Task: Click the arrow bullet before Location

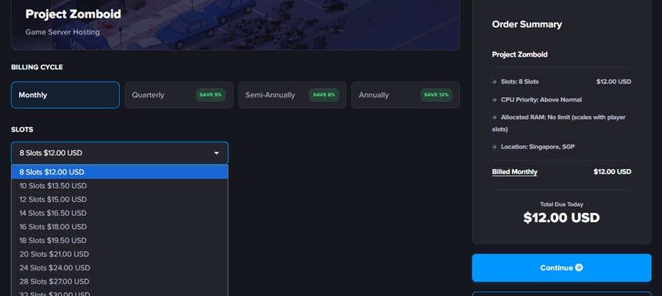Action: point(494,147)
